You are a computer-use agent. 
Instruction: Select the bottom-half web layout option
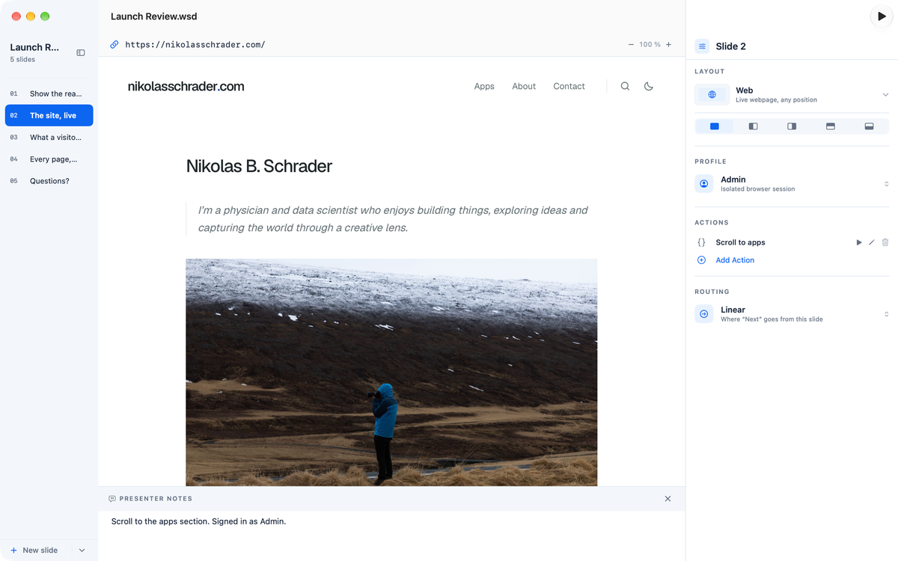point(869,126)
